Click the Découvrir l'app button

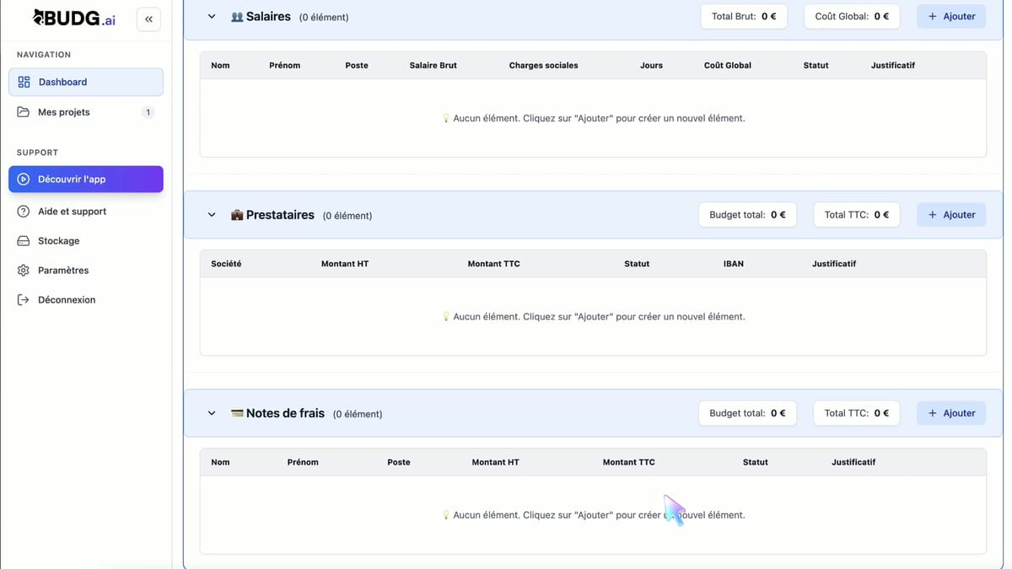coord(85,179)
